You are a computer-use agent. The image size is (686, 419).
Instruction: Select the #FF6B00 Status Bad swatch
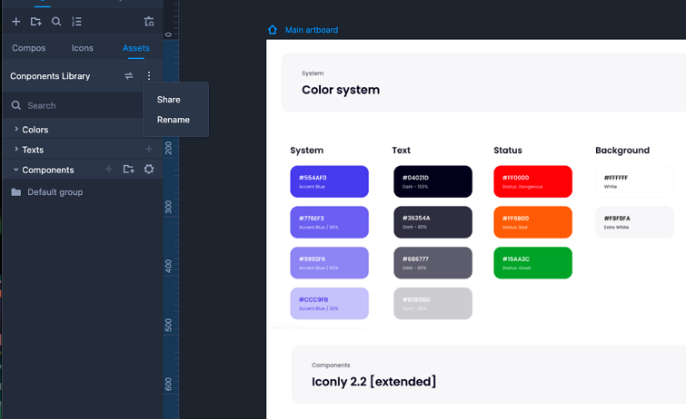coord(532,222)
